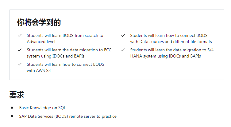The image size is (231, 127).
Task: Click checkmark beside AWS S3 item
Action: point(20,64)
